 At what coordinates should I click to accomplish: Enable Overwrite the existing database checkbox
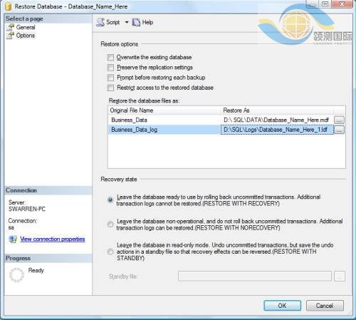[110, 58]
